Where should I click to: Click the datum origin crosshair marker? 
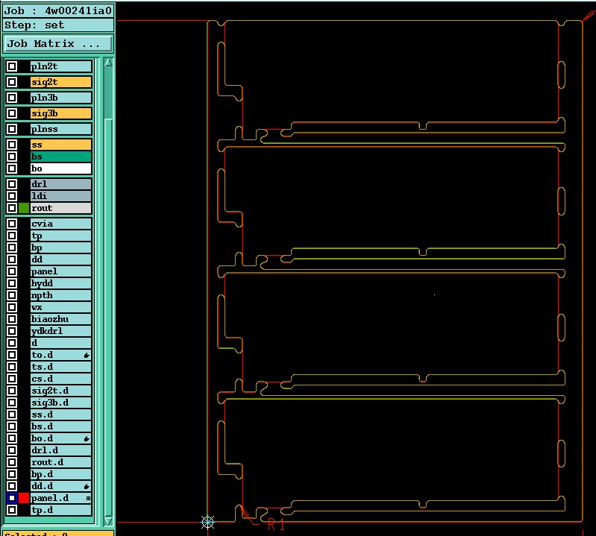pos(207,522)
